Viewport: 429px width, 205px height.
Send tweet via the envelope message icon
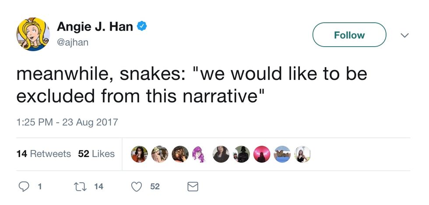(x=193, y=187)
